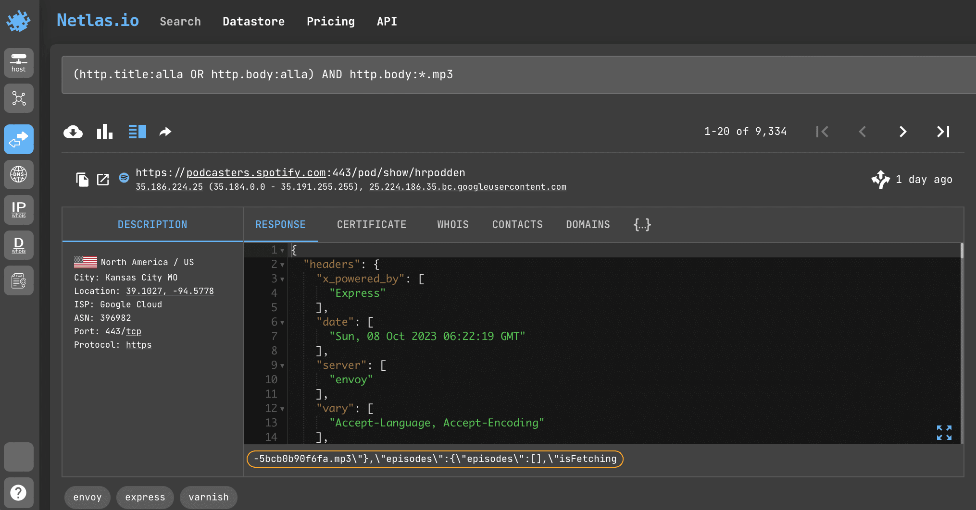This screenshot has width=976, height=510.
Task: Open the certificates search sidebar tool
Action: pos(19,280)
